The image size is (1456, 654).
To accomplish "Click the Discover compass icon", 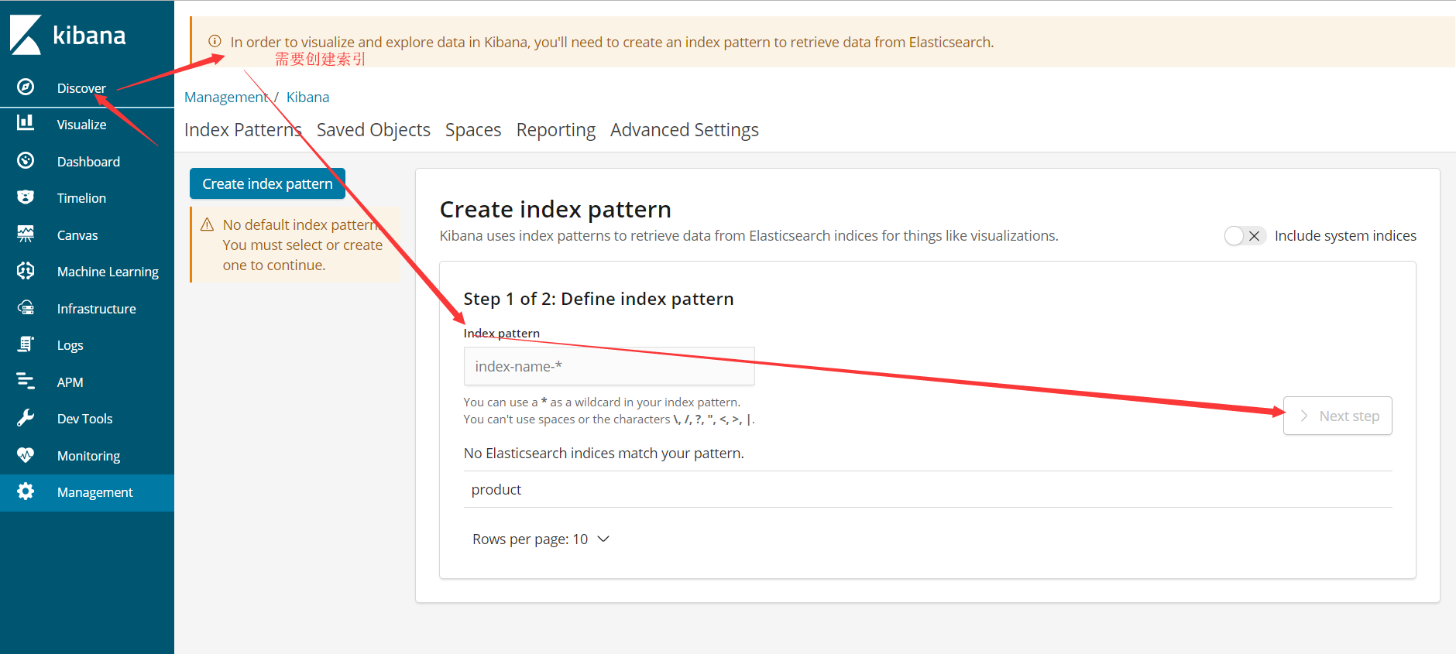I will click(x=26, y=87).
